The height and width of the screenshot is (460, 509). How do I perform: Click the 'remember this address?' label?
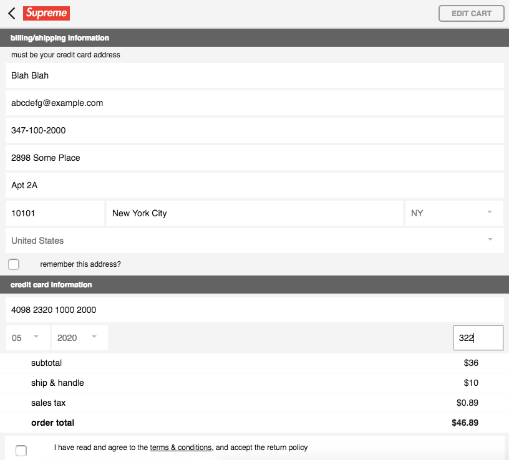pos(80,264)
